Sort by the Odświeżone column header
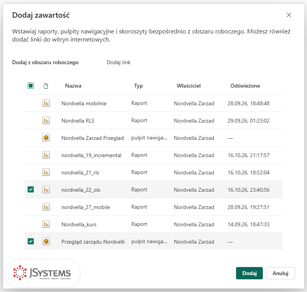307x292 pixels. click(245, 86)
